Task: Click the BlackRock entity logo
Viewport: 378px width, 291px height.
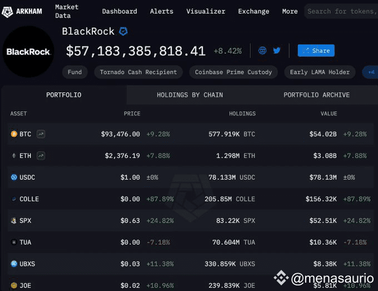Action: pyautogui.click(x=28, y=51)
